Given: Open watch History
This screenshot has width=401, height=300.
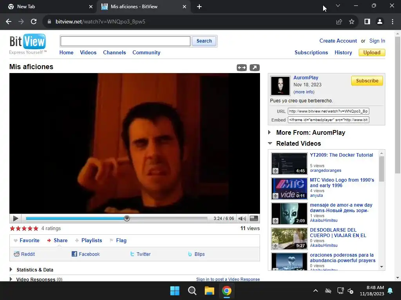Looking at the screenshot, I should pos(343,53).
